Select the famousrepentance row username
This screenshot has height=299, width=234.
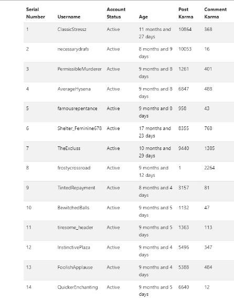77,109
